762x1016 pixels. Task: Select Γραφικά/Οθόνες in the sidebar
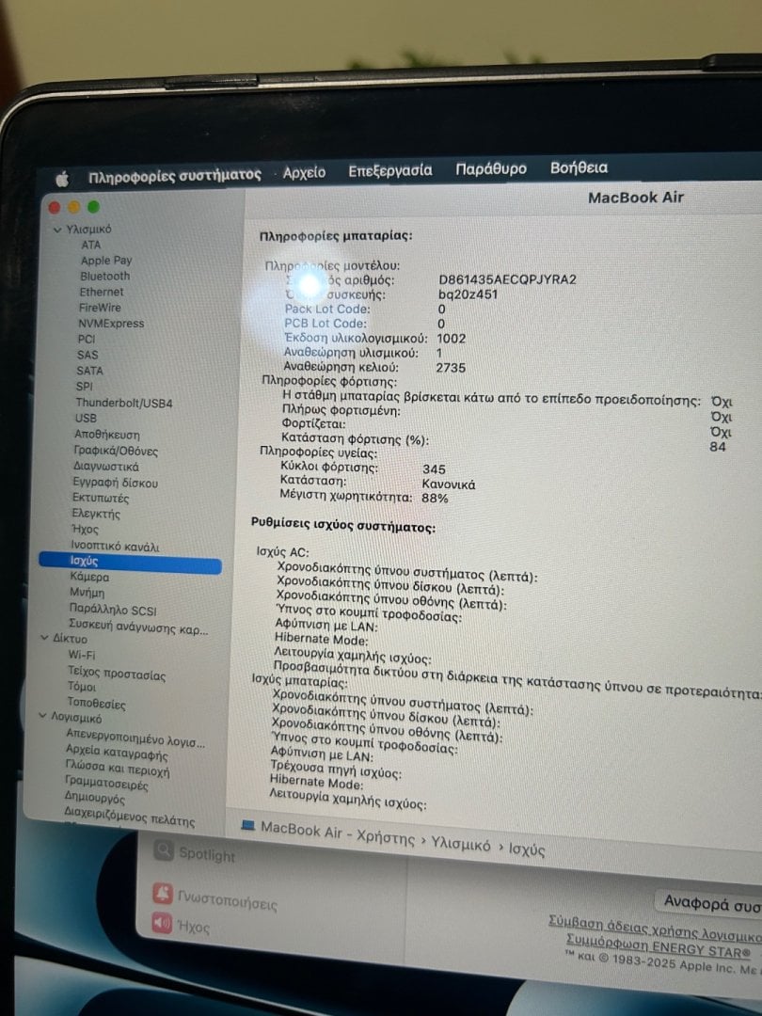click(116, 451)
